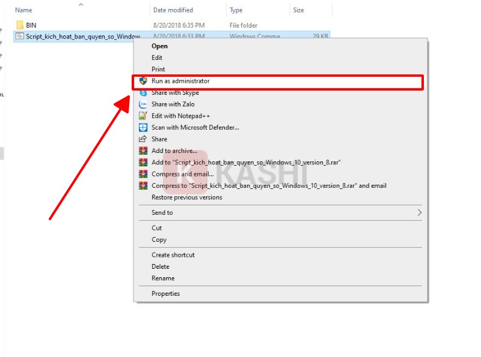Image resolution: width=481 pixels, height=357 pixels.
Task: Click the WinRAR icon beside Compress and email
Action: coord(143,174)
